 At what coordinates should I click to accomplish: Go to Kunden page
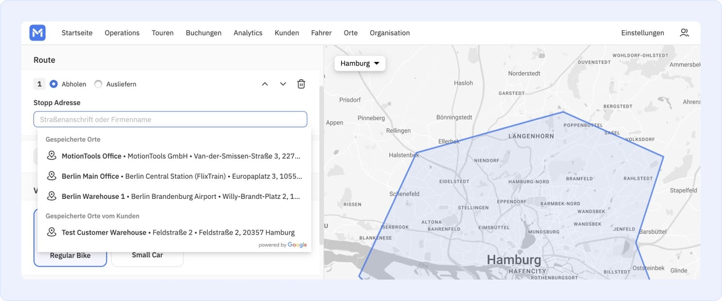coord(287,33)
